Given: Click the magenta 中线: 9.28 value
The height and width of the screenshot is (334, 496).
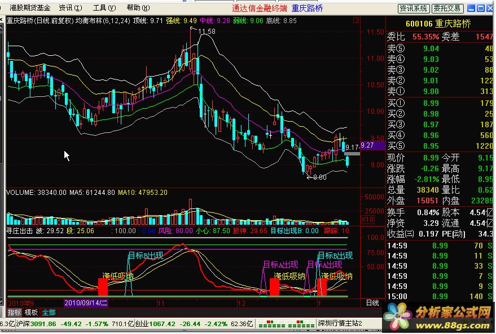Looking at the screenshot, I should [215, 21].
